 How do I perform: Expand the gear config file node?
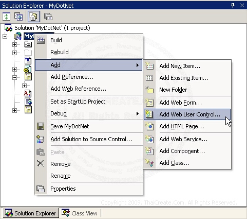(x=14, y=69)
